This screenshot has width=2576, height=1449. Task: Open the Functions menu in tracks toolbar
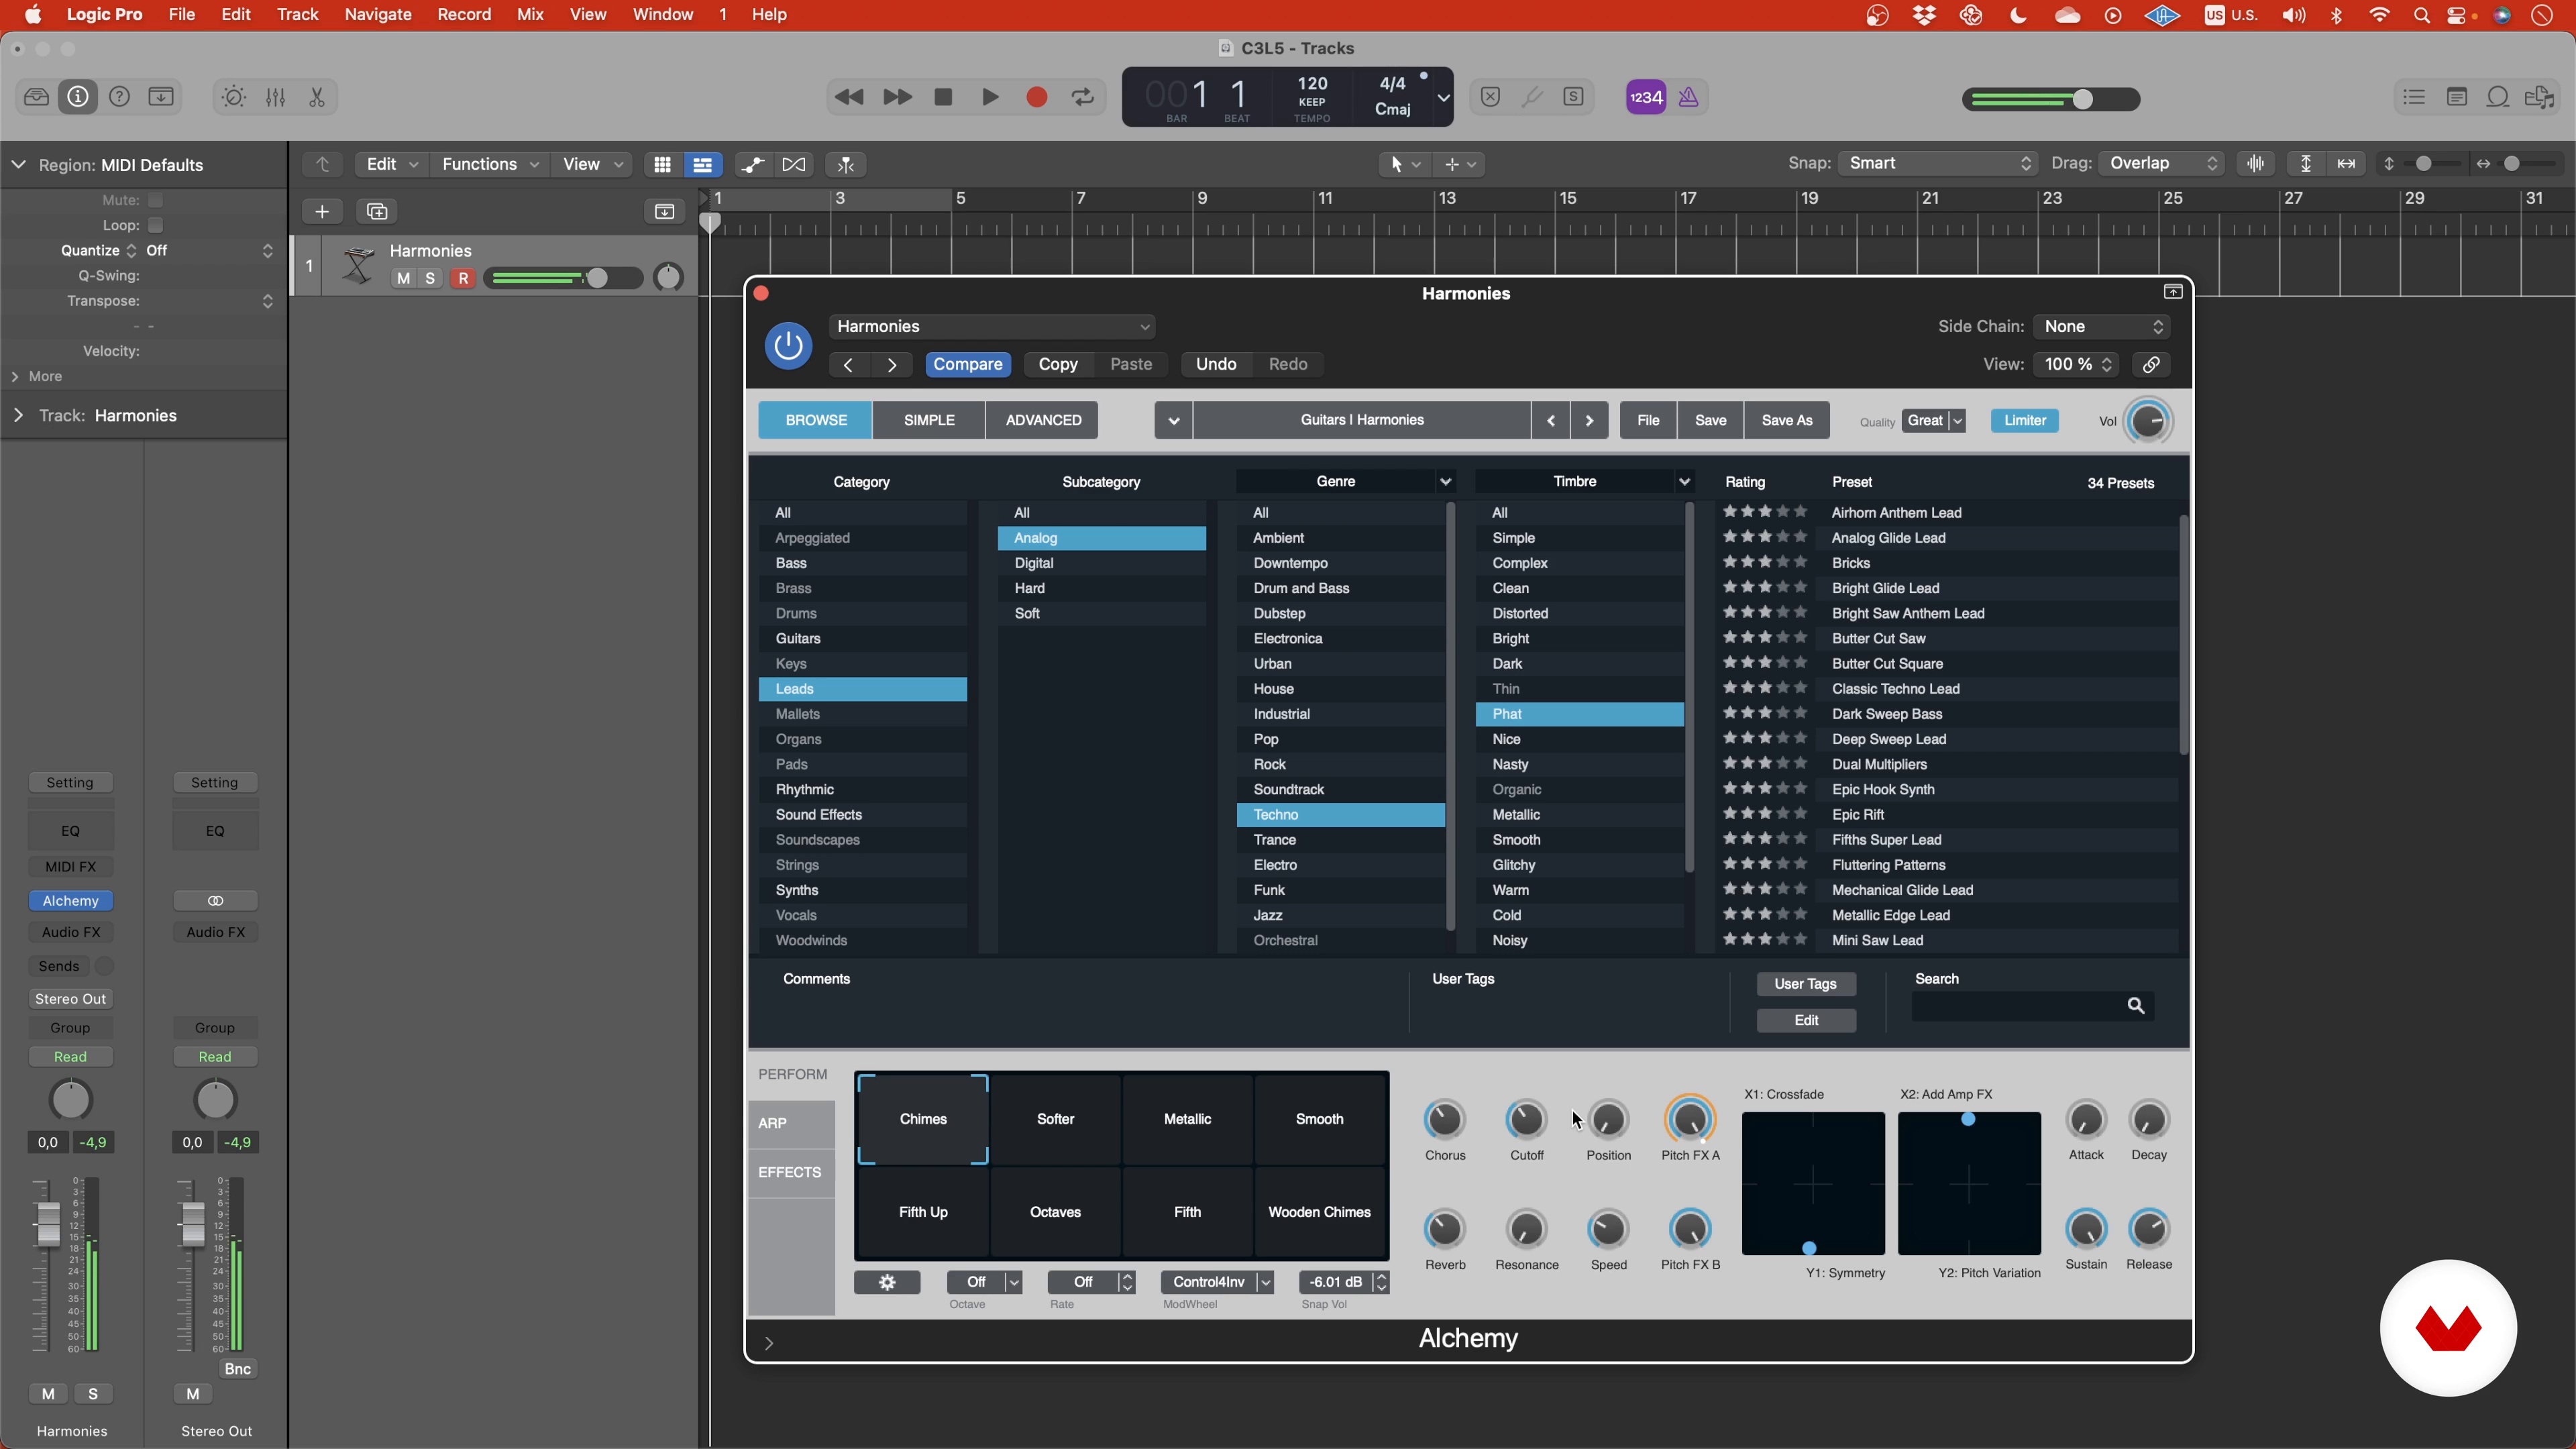point(490,164)
